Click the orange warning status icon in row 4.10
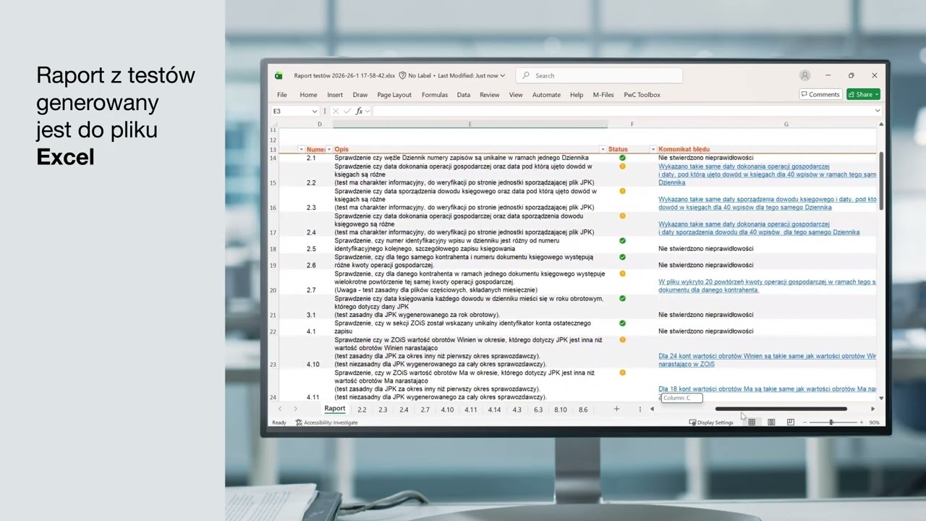 [622, 339]
